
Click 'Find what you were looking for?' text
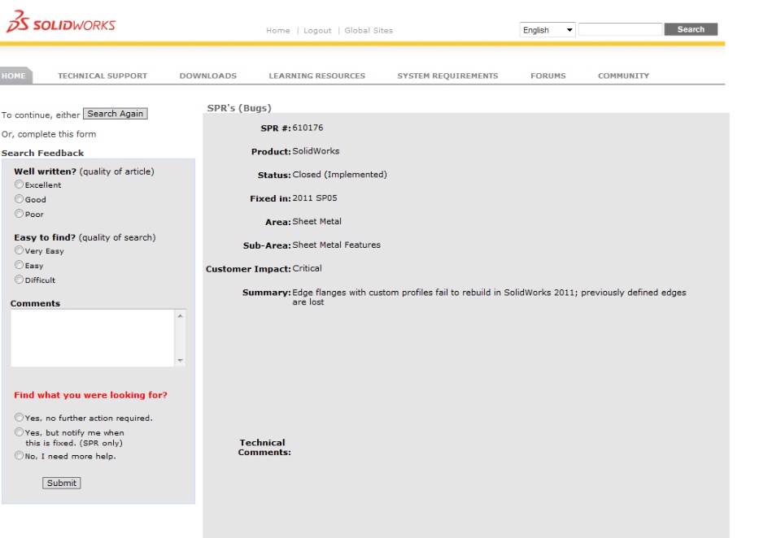pyautogui.click(x=90, y=395)
